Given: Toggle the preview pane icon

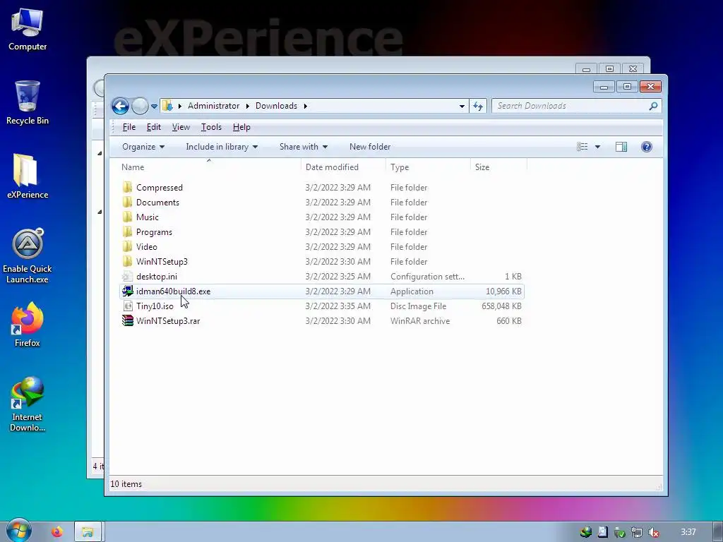Looking at the screenshot, I should (621, 147).
